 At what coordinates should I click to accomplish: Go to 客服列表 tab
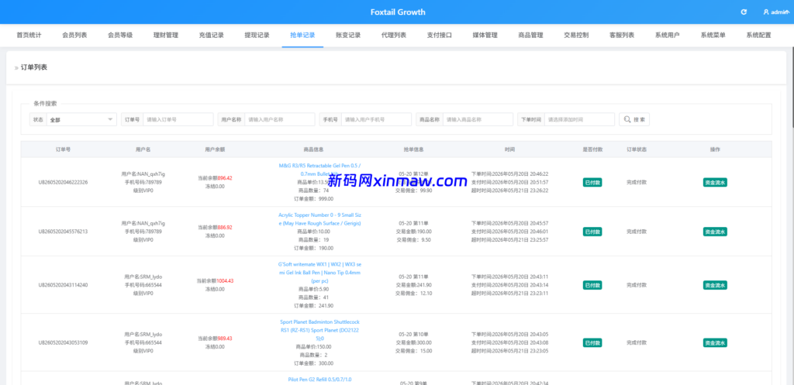[x=622, y=36]
